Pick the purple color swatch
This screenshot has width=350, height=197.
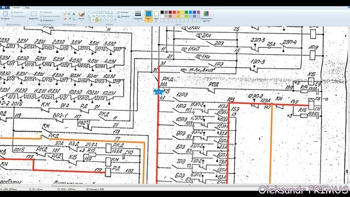point(199,12)
